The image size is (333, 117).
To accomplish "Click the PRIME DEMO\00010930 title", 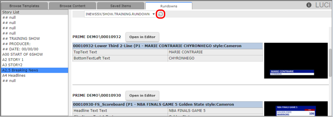I will pos(97,95).
